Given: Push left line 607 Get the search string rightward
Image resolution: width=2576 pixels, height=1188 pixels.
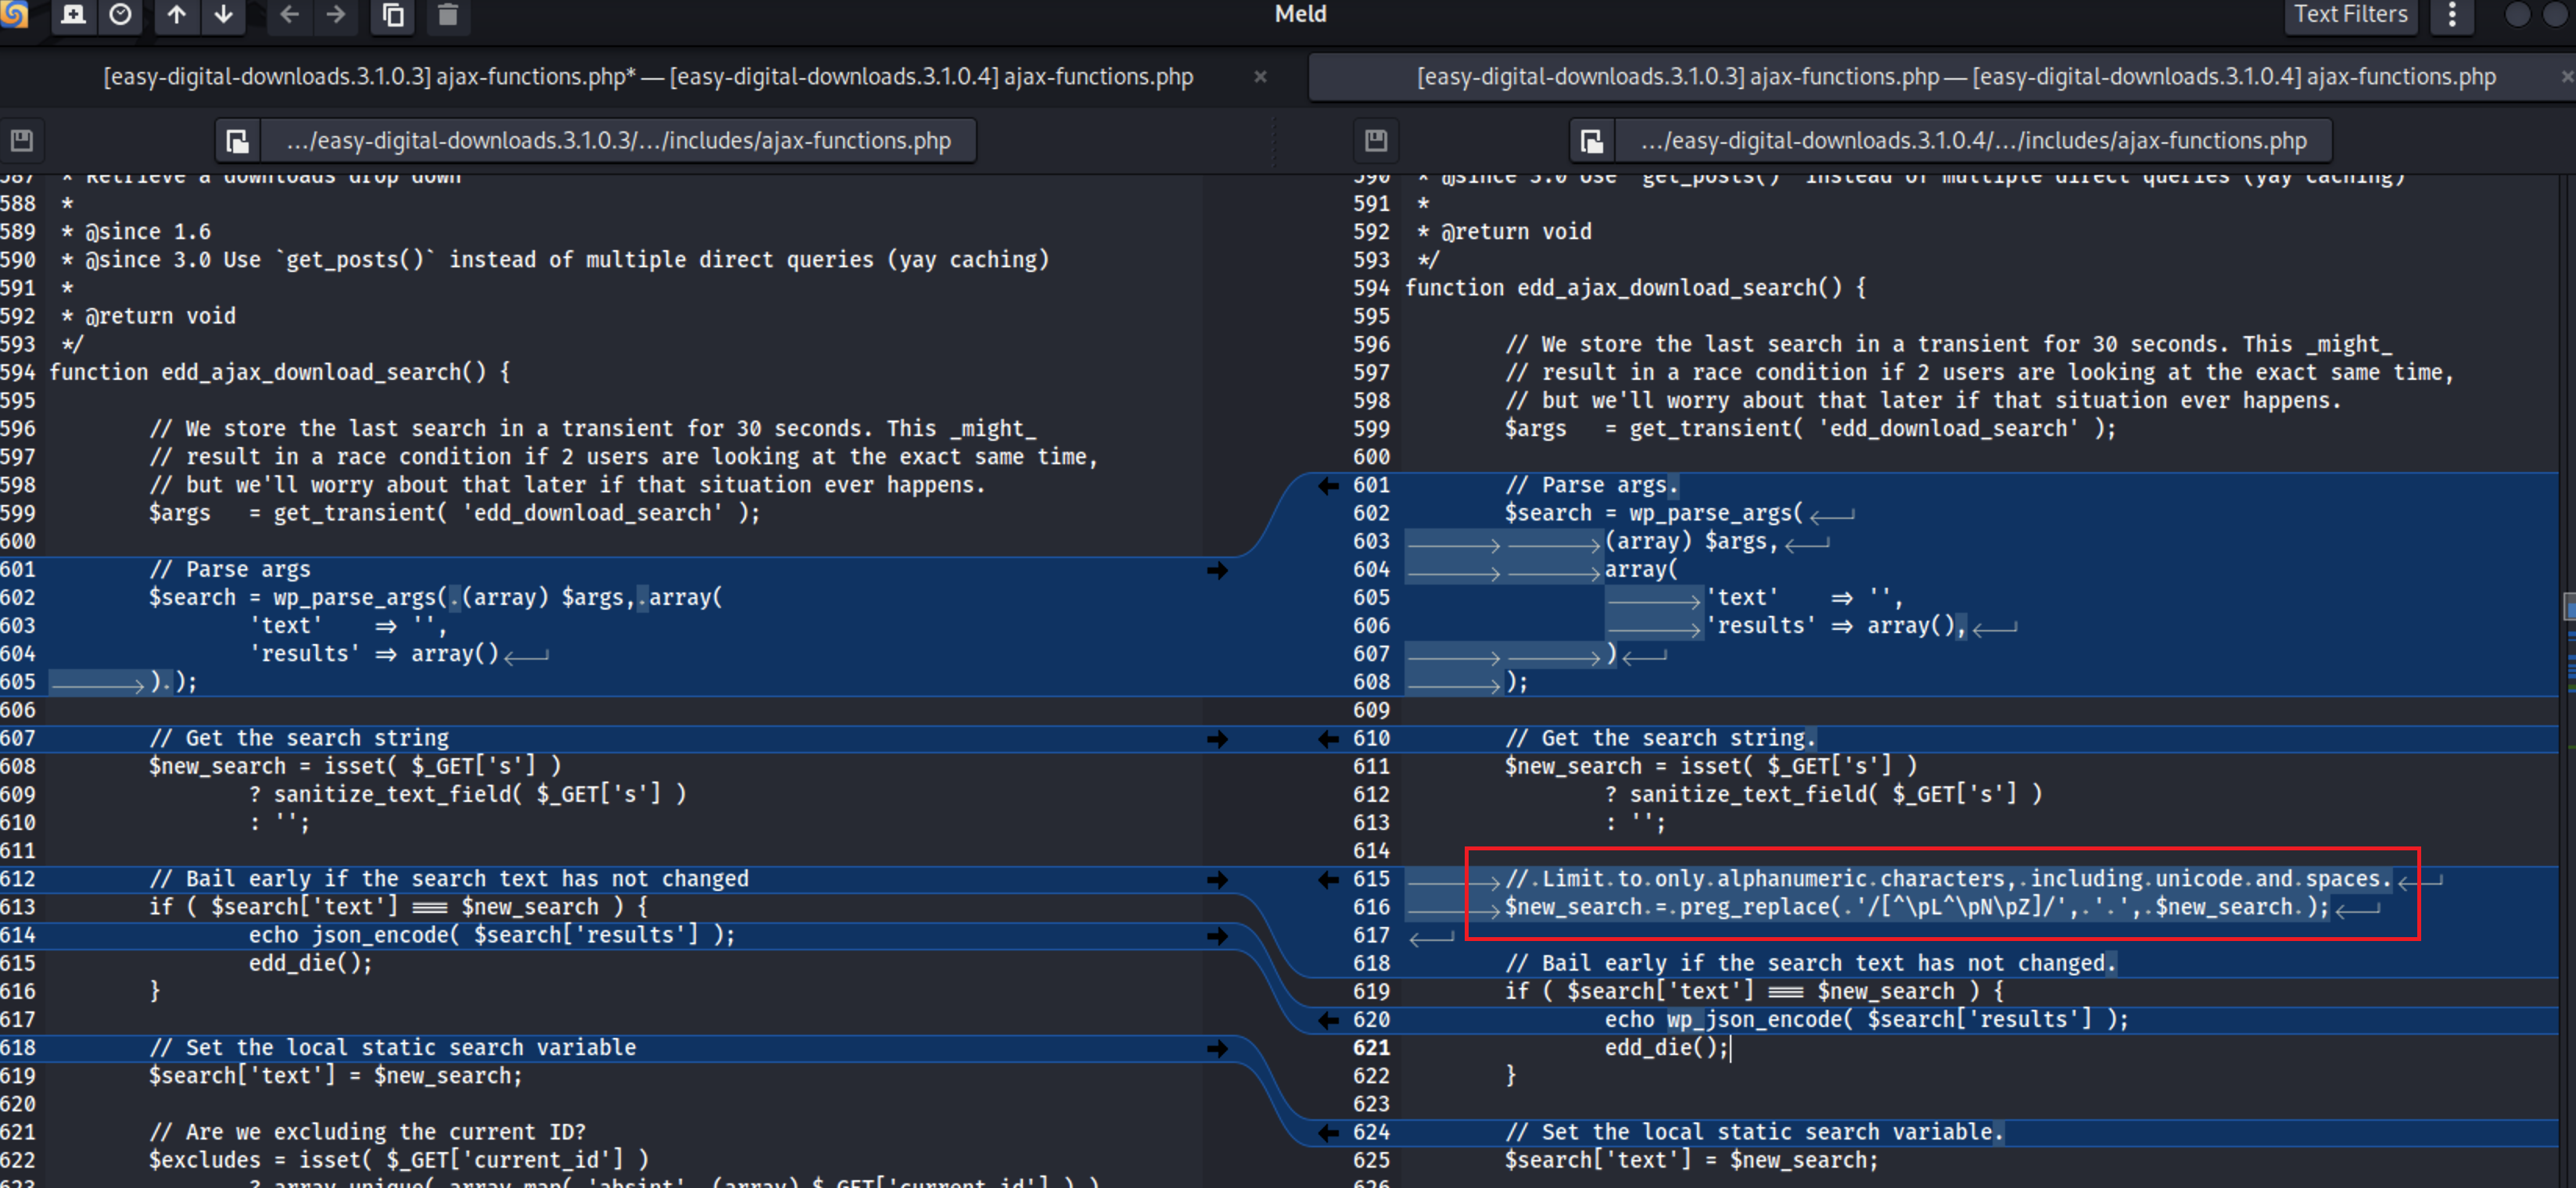Looking at the screenshot, I should (x=1217, y=739).
